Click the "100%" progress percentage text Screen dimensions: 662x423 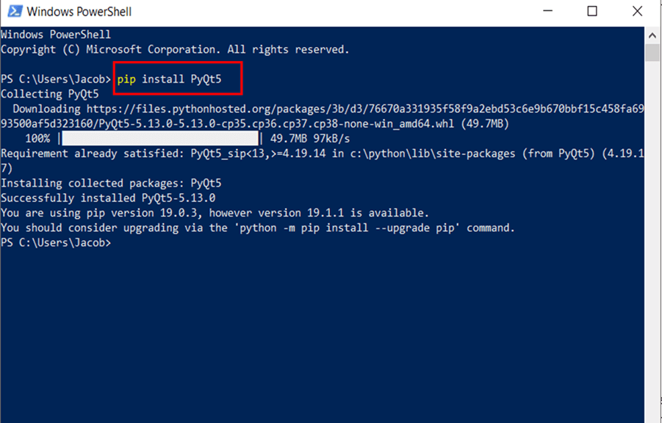(37, 138)
